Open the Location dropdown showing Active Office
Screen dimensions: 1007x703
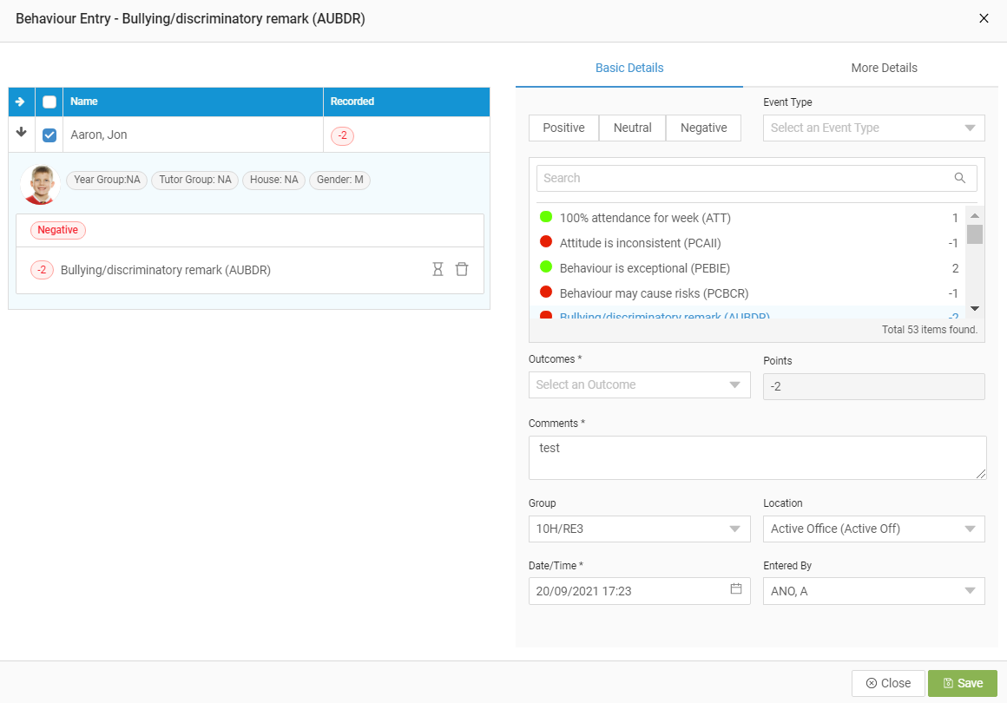pos(873,529)
